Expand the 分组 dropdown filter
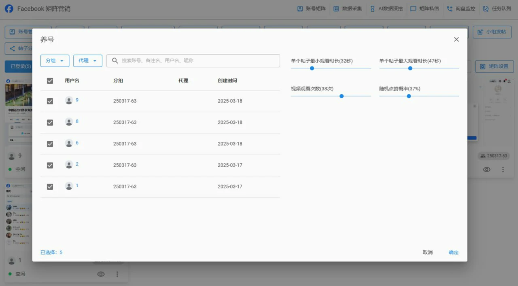 click(55, 61)
